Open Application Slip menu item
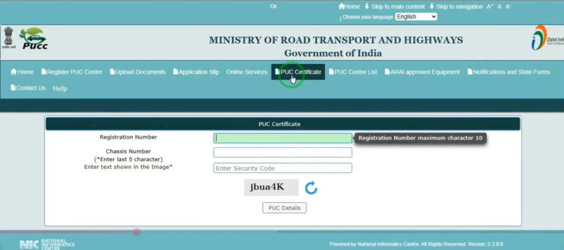The height and width of the screenshot is (250, 564). pos(196,72)
